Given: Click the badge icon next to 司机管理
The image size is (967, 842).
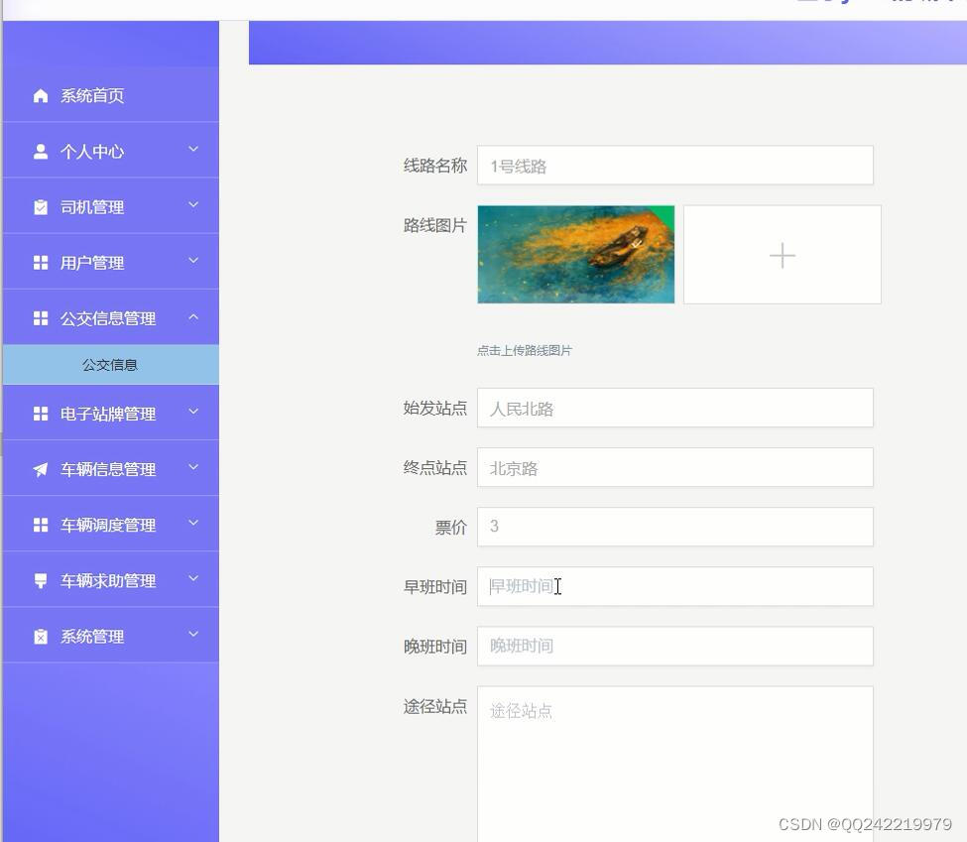Looking at the screenshot, I should pyautogui.click(x=40, y=206).
